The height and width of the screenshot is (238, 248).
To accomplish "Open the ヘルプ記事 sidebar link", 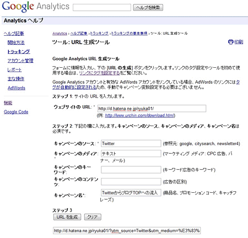I will point(14,34).
